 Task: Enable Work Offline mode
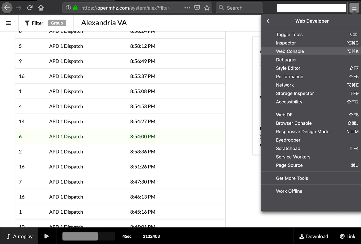(289, 191)
